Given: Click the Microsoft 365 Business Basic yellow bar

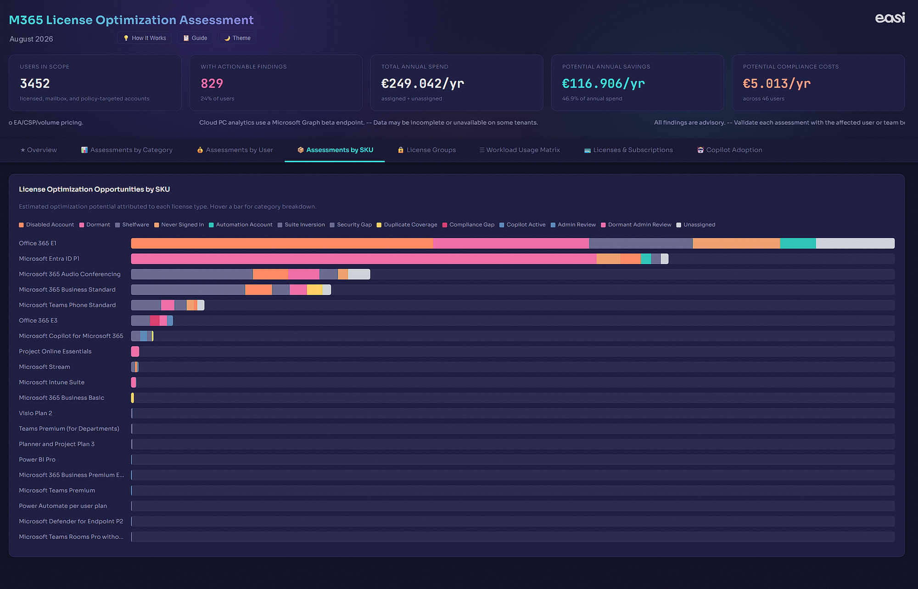Looking at the screenshot, I should pos(133,398).
